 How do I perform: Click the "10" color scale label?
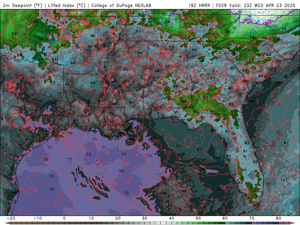(91, 218)
